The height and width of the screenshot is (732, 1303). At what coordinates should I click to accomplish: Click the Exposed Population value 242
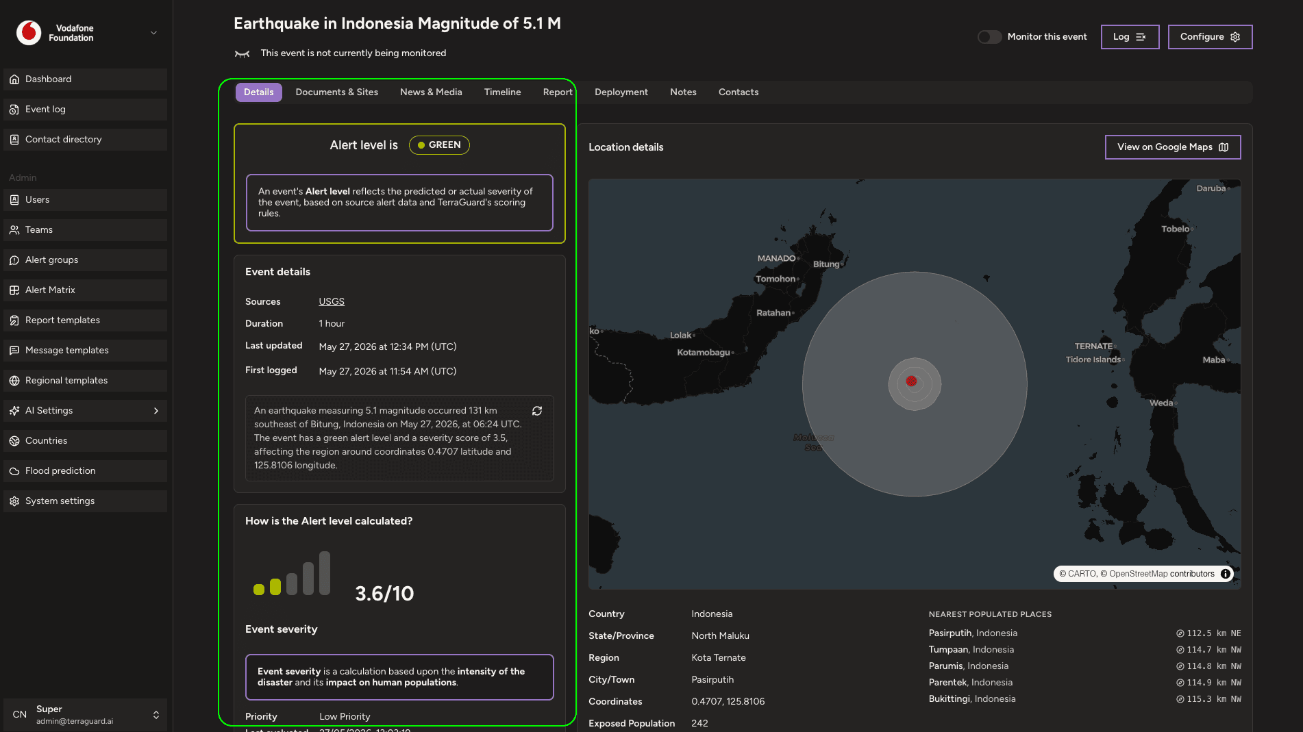[699, 724]
